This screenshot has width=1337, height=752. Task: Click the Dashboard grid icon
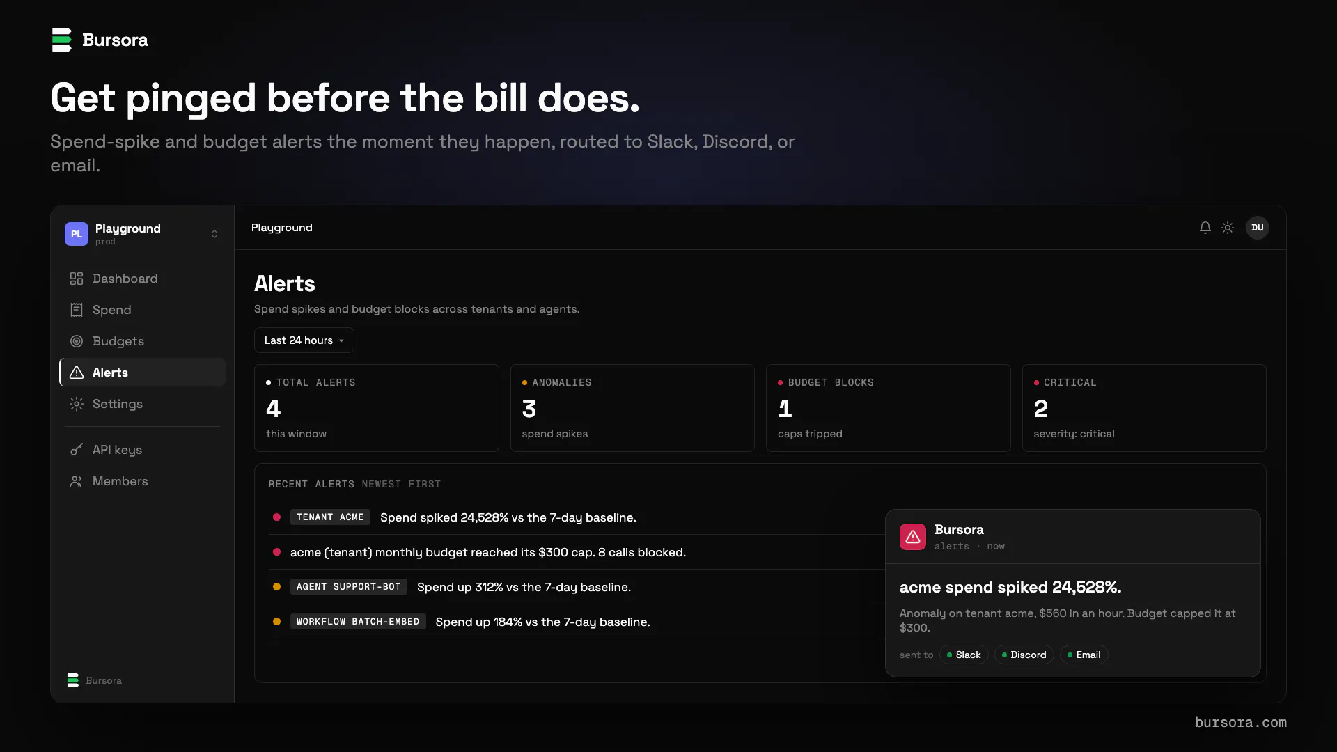(x=77, y=279)
